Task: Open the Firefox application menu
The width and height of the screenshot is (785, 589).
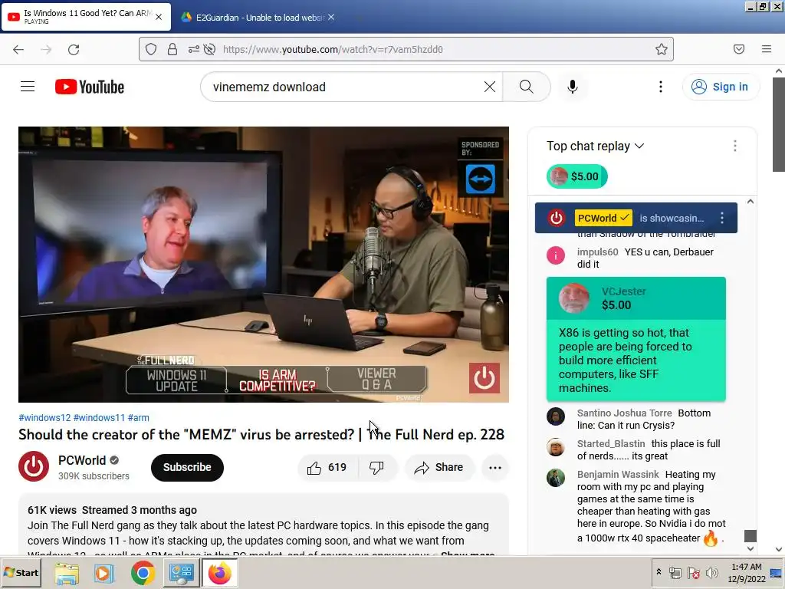Action: click(767, 49)
